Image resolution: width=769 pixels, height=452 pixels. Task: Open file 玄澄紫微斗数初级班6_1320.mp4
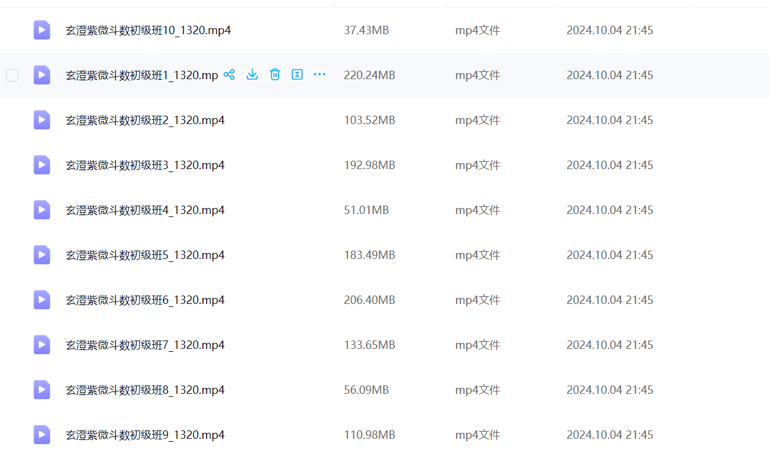click(145, 300)
